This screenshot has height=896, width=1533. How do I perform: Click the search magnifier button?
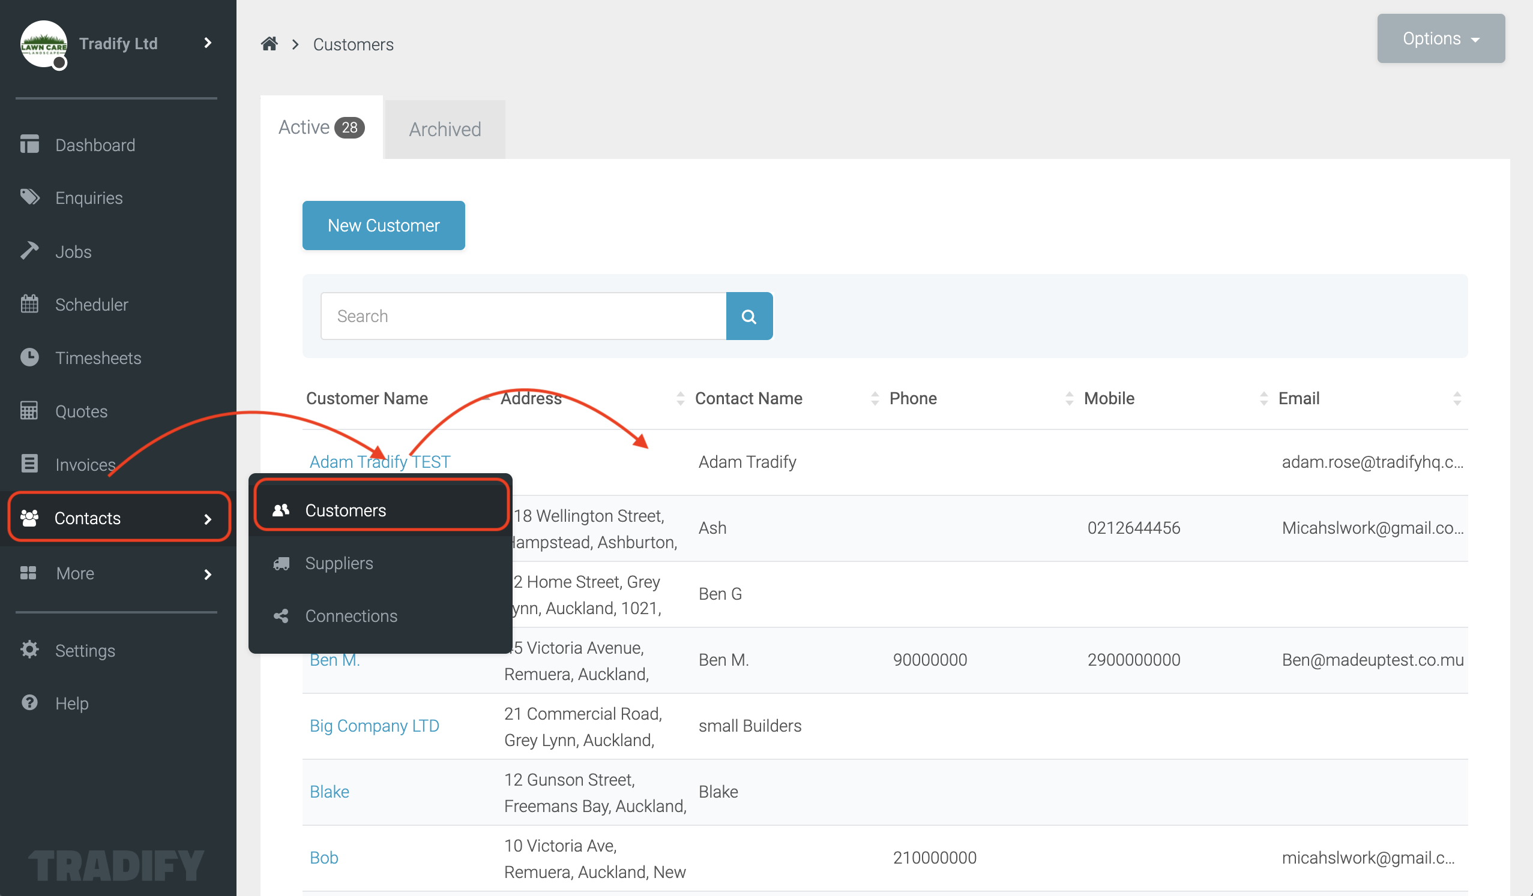[x=749, y=316]
